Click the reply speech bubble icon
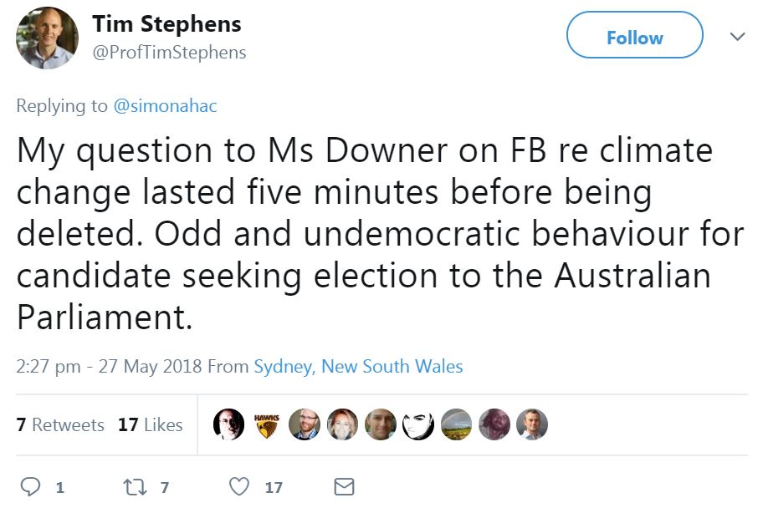Screen dimensions: 763x518 click(x=30, y=486)
